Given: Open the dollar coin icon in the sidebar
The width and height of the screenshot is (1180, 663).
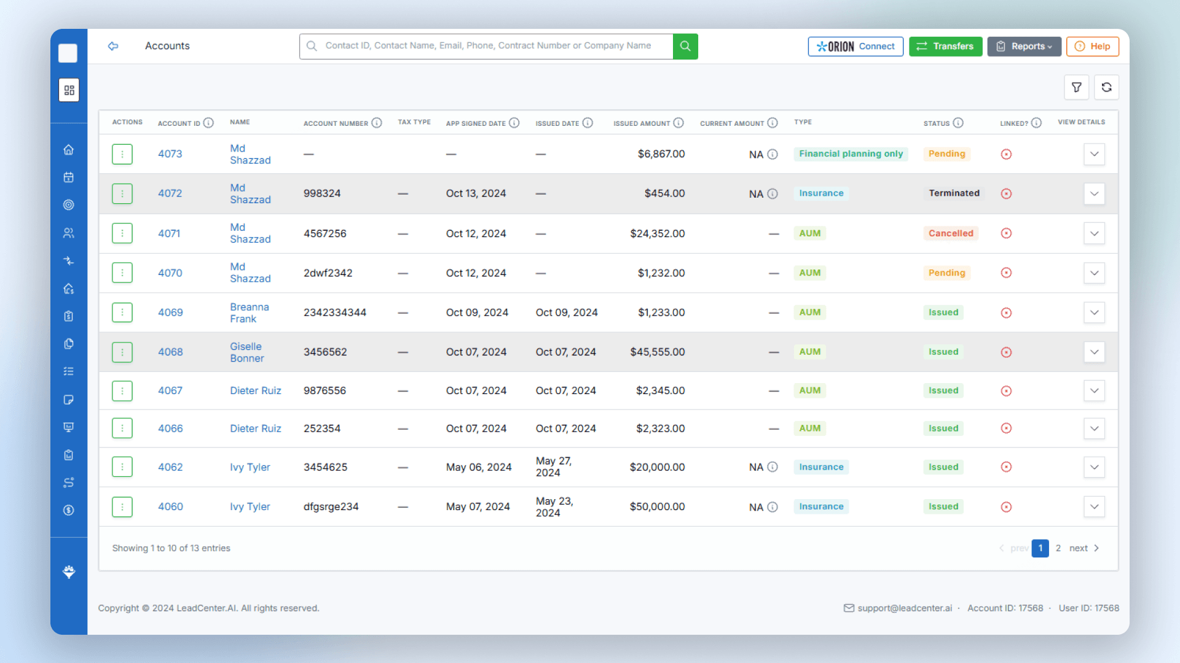Looking at the screenshot, I should [x=69, y=510].
